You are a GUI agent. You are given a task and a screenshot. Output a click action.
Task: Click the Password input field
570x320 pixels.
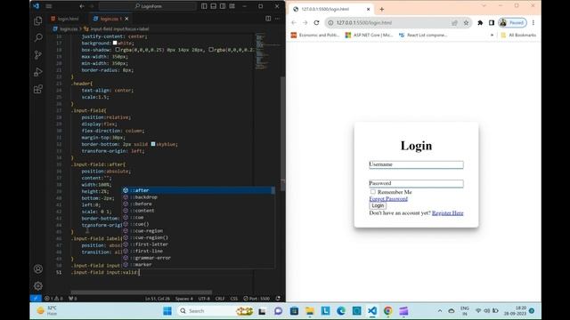tap(416, 184)
